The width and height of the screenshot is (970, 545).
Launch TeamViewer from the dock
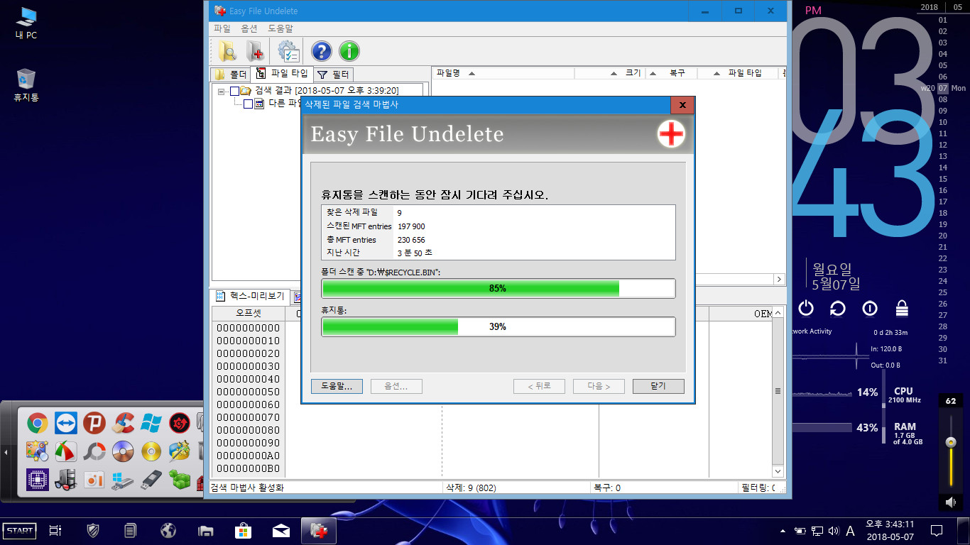(x=65, y=424)
